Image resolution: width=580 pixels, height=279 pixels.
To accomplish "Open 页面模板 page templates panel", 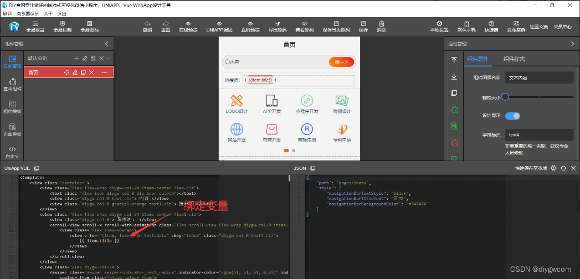I will (x=12, y=130).
